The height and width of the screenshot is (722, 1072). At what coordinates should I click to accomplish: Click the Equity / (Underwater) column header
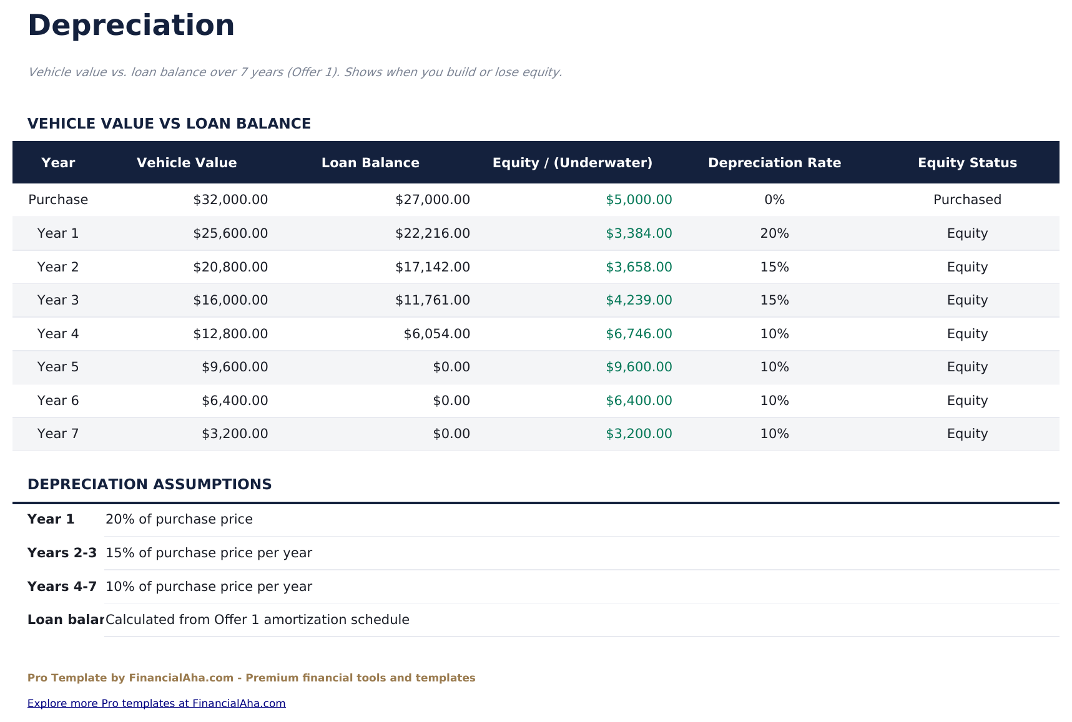(573, 162)
